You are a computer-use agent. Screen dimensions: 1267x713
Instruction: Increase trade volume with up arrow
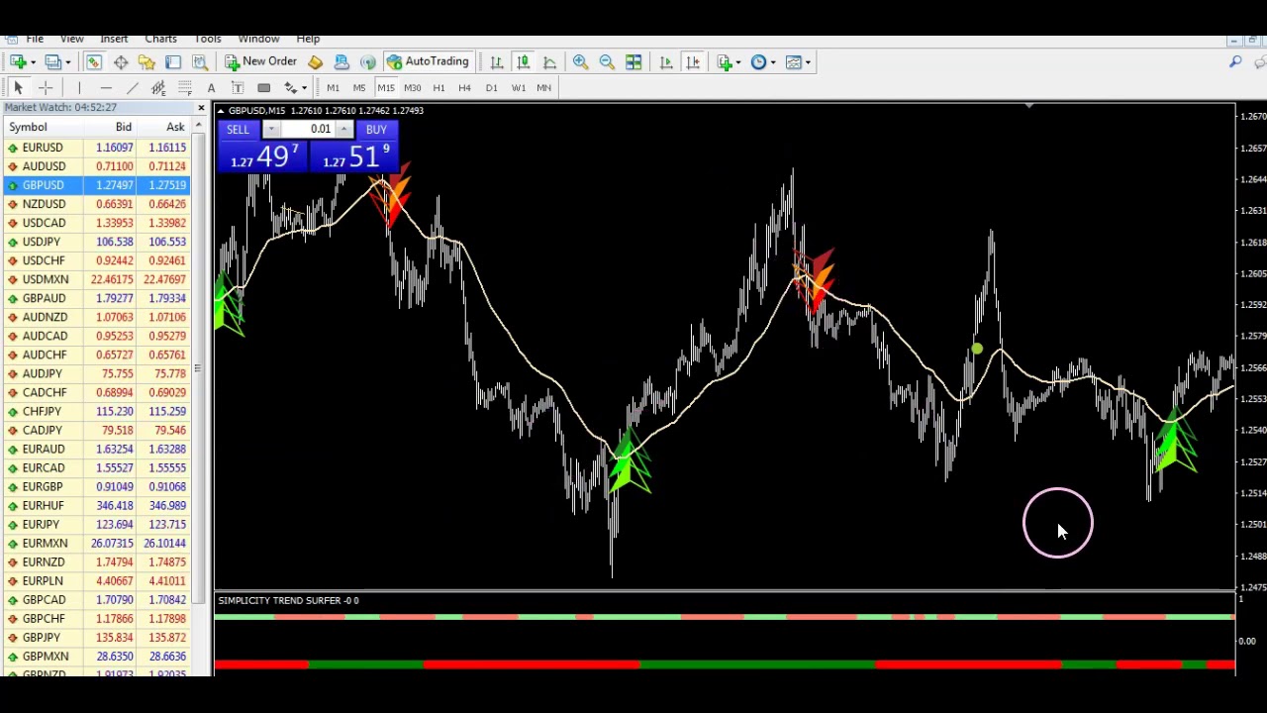point(343,130)
